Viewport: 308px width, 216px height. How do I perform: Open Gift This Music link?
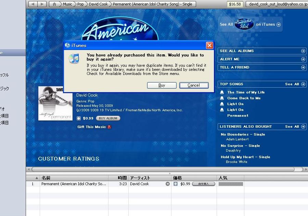(91, 127)
